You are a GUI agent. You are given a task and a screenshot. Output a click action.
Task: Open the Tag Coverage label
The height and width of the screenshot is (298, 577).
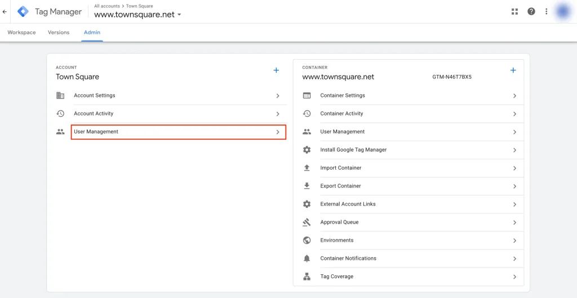pos(337,276)
